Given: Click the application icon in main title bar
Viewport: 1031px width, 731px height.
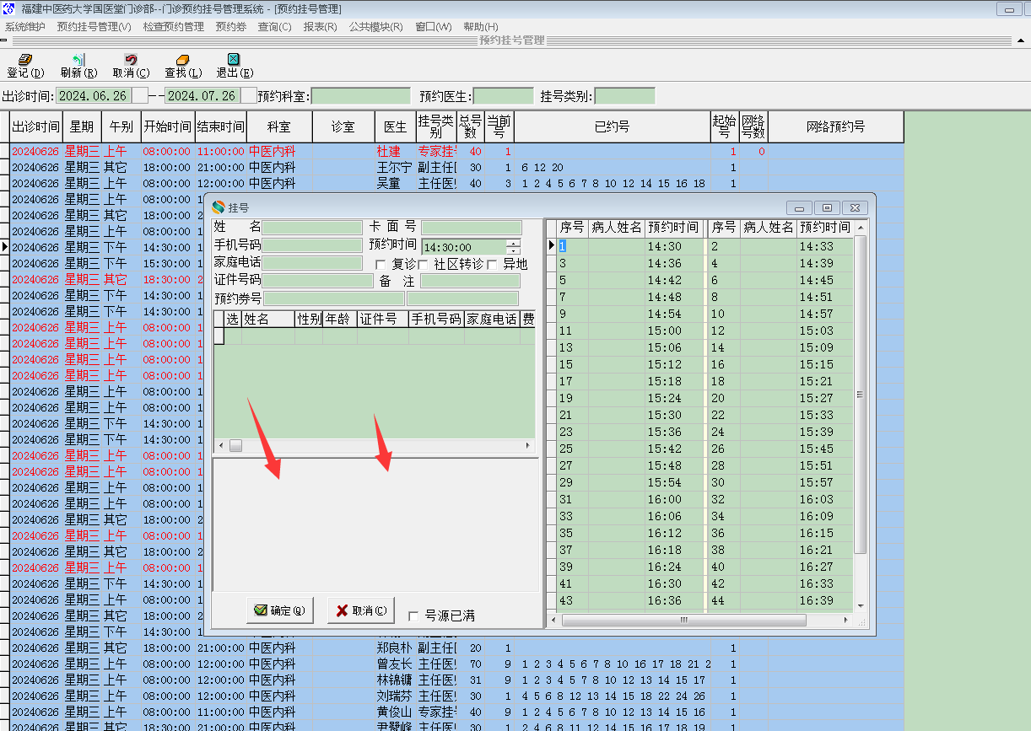Looking at the screenshot, I should pyautogui.click(x=9, y=8).
